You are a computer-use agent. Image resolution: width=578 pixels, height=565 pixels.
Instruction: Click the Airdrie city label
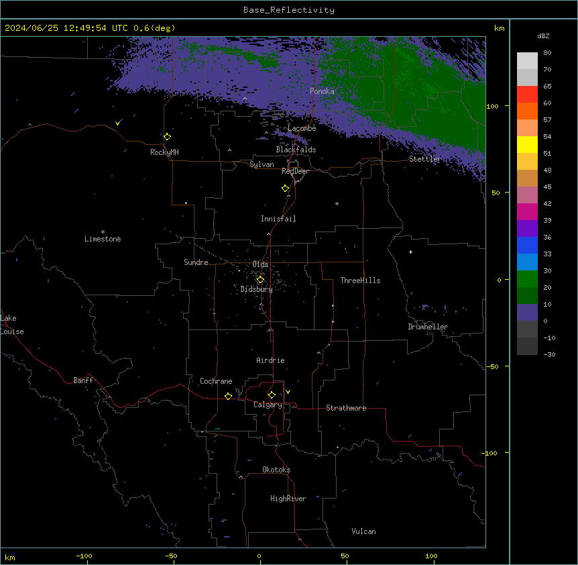(x=271, y=360)
